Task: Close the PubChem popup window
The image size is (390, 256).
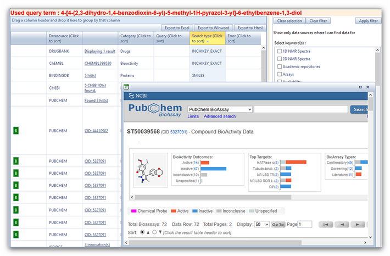Action: pos(367,87)
